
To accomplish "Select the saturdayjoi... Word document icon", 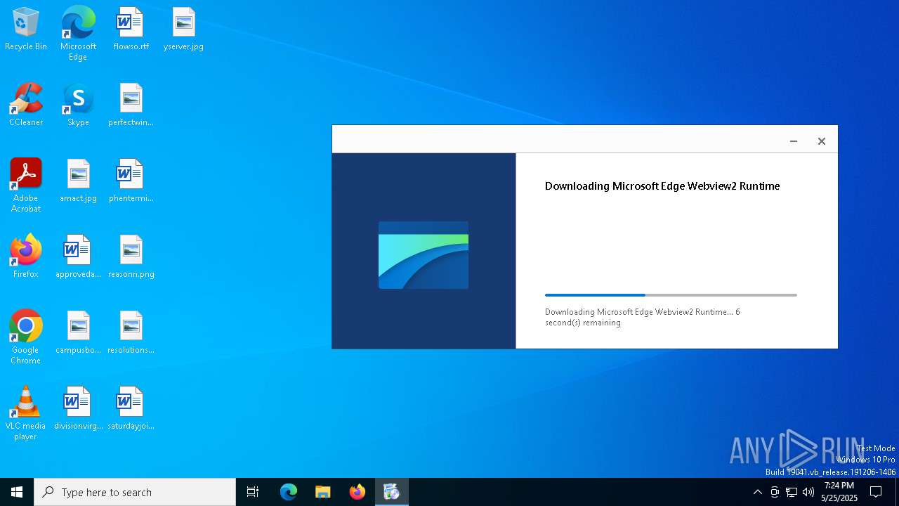I will click(x=131, y=409).
